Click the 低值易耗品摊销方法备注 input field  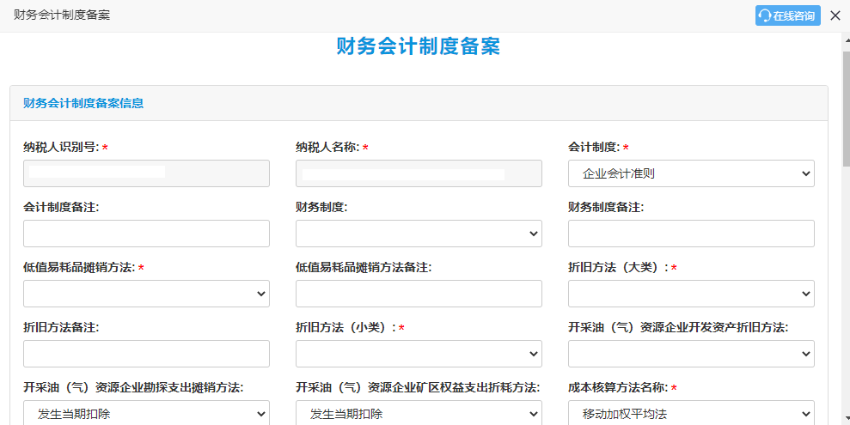pos(419,294)
